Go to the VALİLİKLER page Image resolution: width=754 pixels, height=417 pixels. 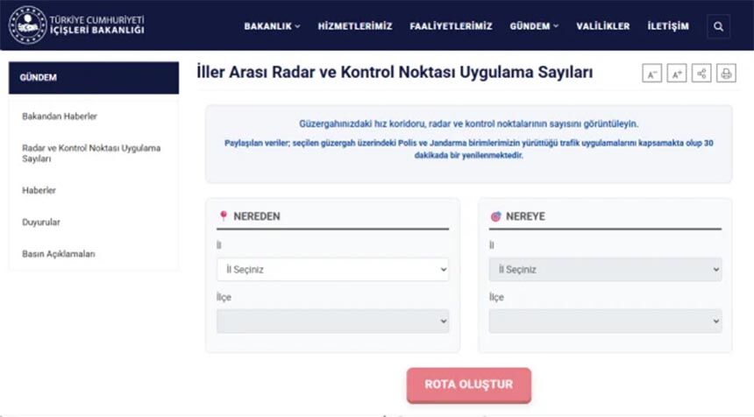(603, 26)
